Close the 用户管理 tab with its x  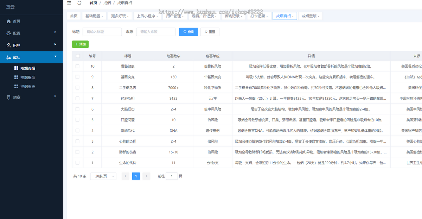pos(183,16)
